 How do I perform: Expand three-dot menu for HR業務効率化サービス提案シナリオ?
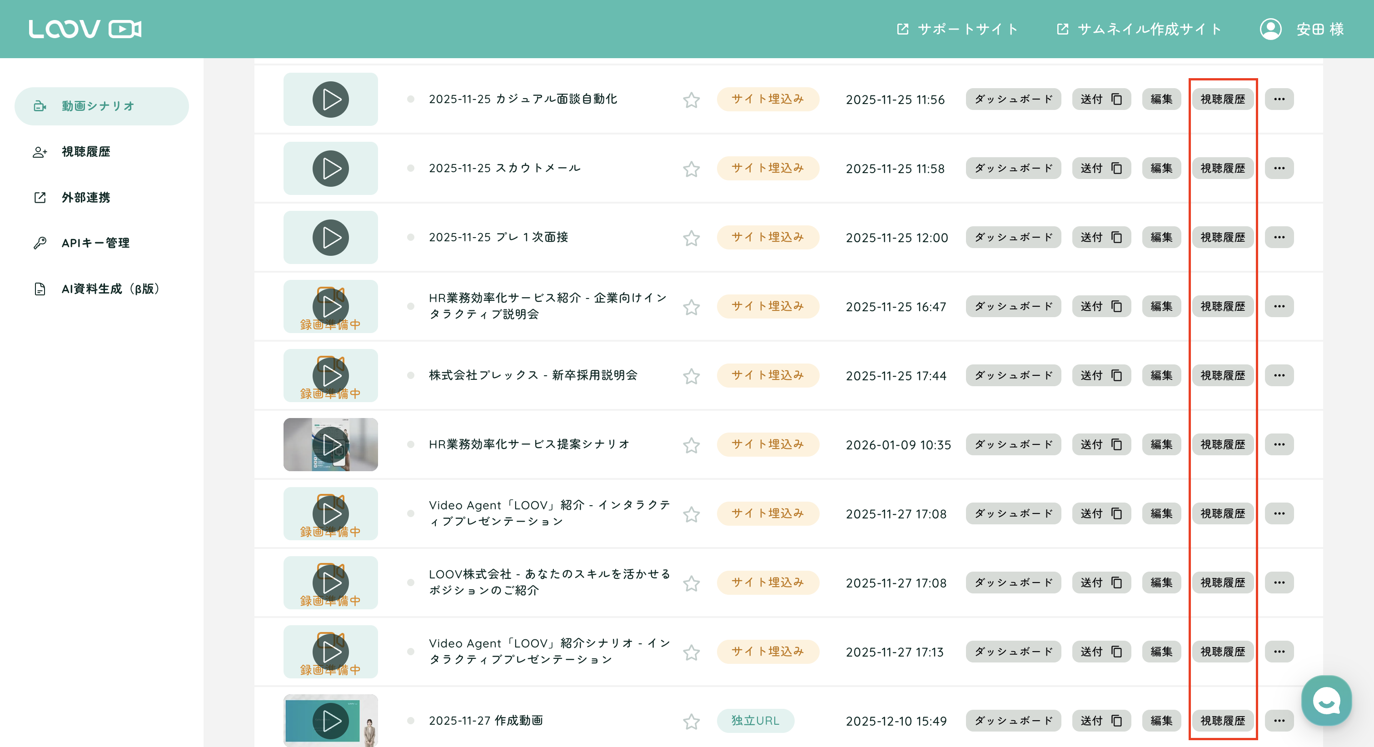pyautogui.click(x=1279, y=444)
